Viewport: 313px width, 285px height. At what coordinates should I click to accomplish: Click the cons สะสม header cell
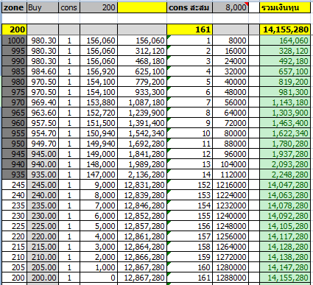[x=189, y=7]
